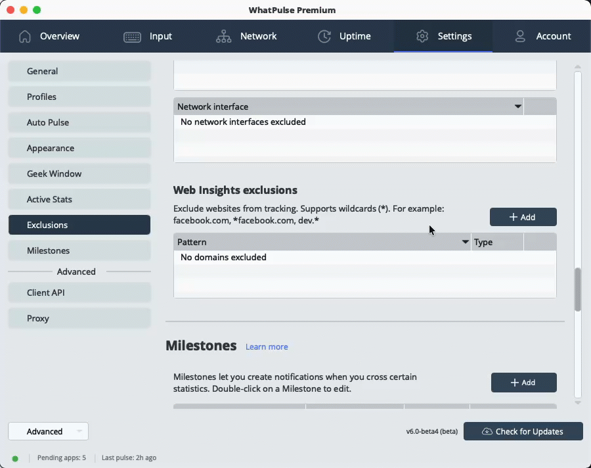This screenshot has width=591, height=468.
Task: Click the Learn more link beside Milestones
Action: point(267,346)
